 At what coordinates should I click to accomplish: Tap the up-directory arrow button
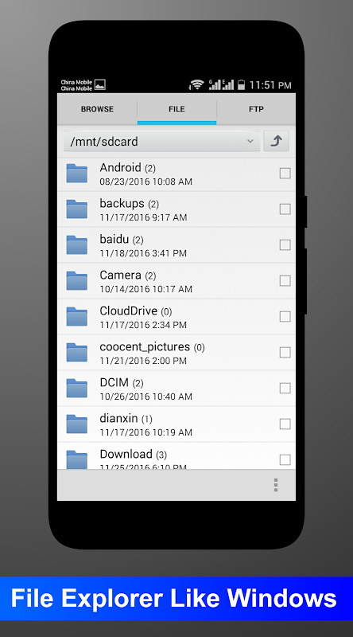[277, 142]
